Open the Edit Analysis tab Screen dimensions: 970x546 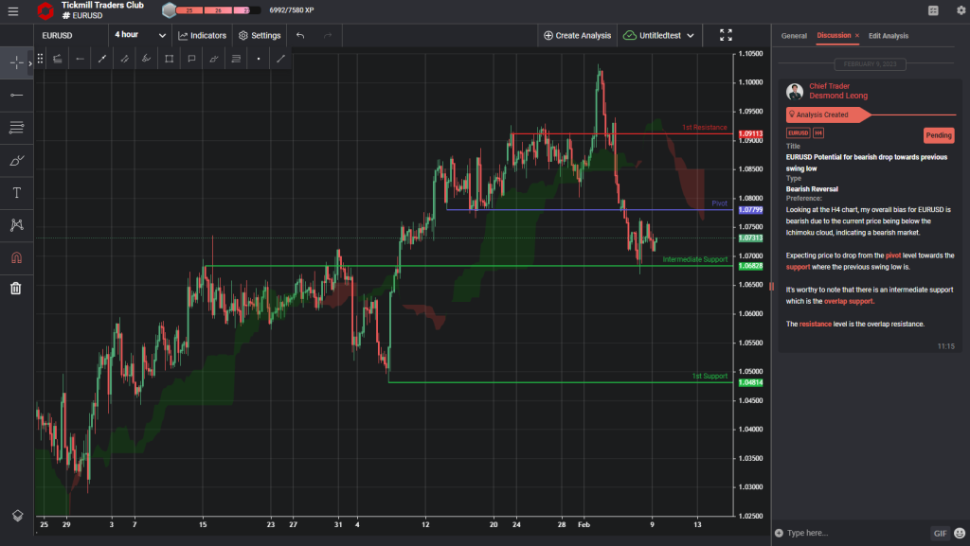pyautogui.click(x=889, y=35)
